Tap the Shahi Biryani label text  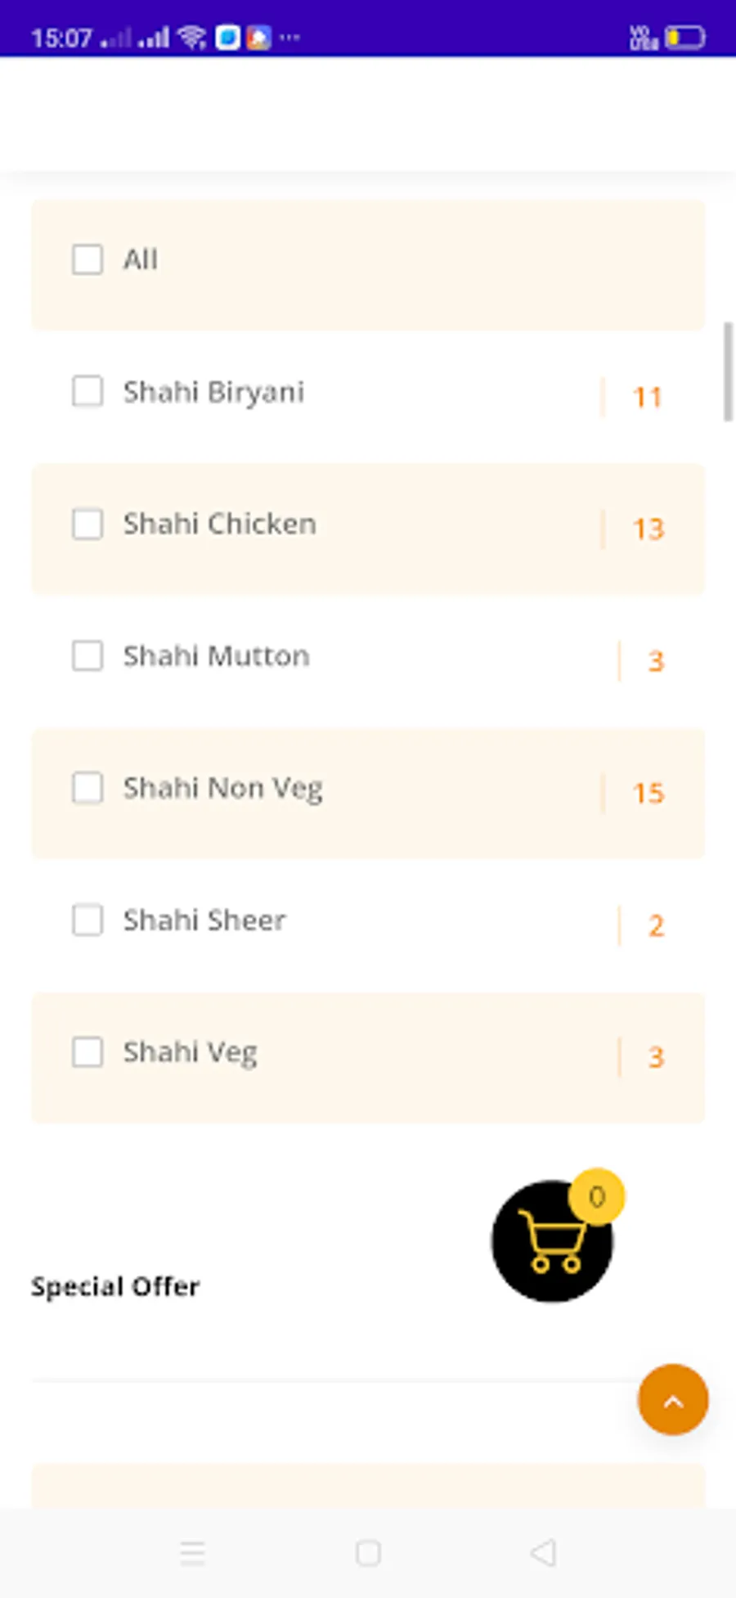tap(213, 393)
